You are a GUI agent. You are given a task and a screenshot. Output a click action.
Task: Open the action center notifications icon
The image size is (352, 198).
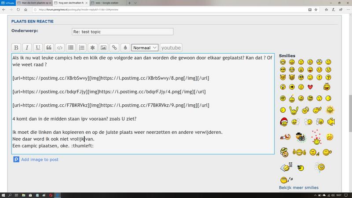346,195
